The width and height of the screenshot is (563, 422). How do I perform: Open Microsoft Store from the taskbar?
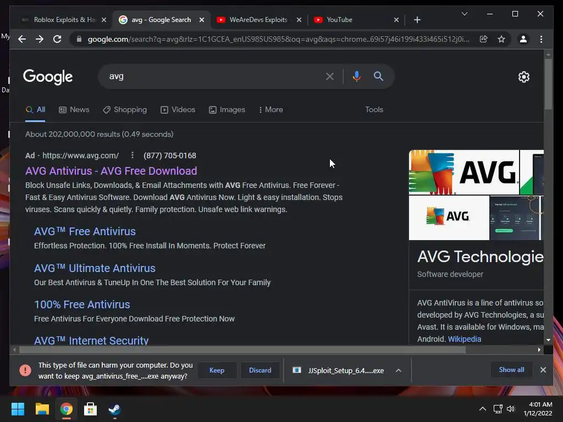(91, 409)
